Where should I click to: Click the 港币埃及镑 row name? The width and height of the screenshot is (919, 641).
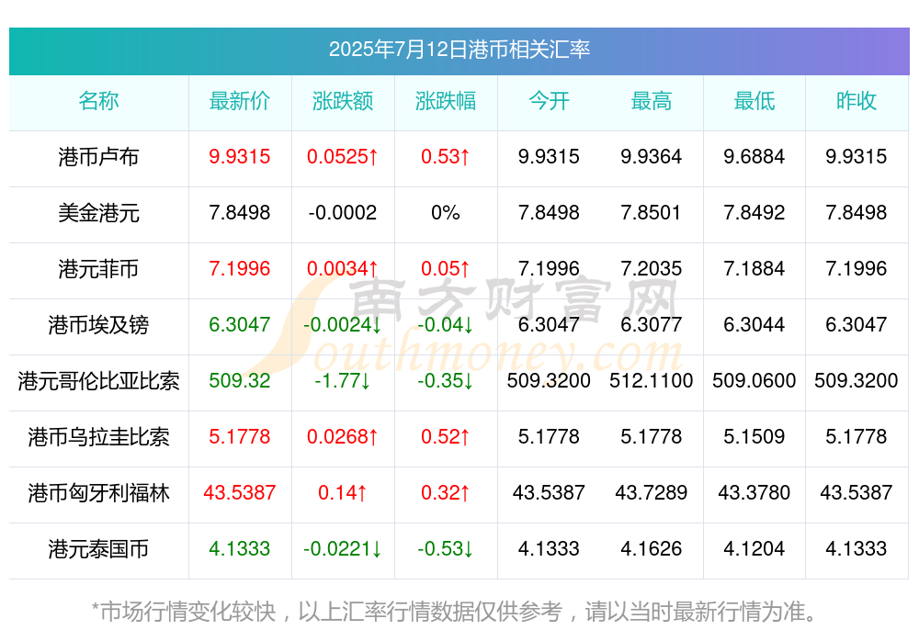[x=98, y=324]
